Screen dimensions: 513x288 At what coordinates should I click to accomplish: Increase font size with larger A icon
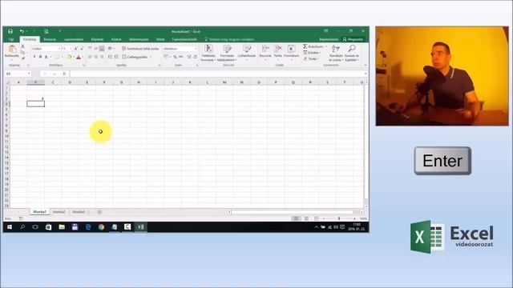(75, 48)
